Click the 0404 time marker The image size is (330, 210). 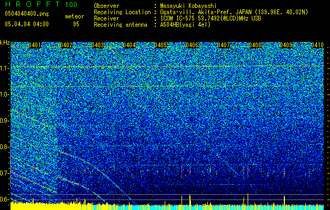[x=129, y=45]
